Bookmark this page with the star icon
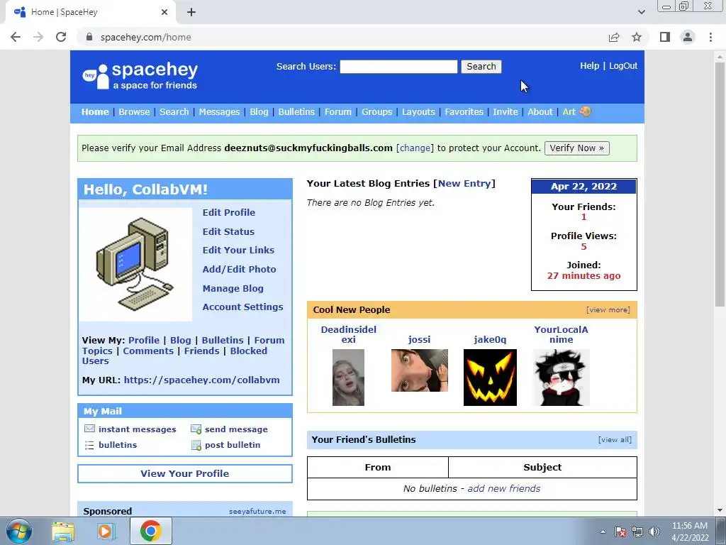 [637, 37]
